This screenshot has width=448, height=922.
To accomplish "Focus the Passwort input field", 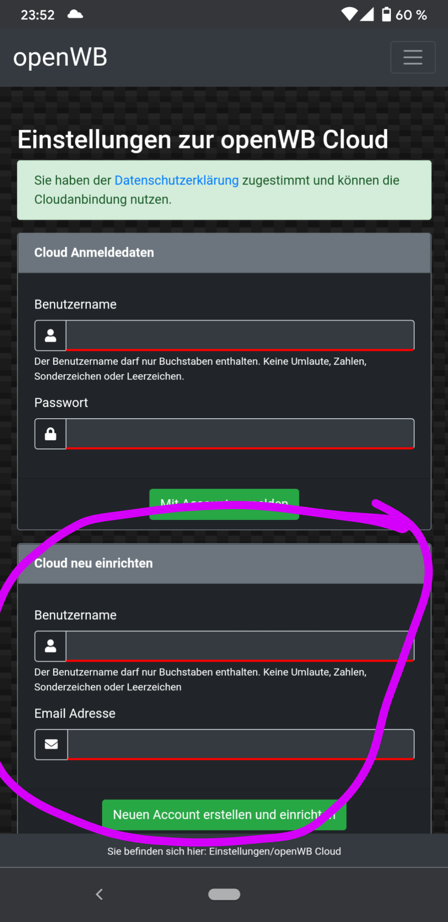I will tap(240, 434).
